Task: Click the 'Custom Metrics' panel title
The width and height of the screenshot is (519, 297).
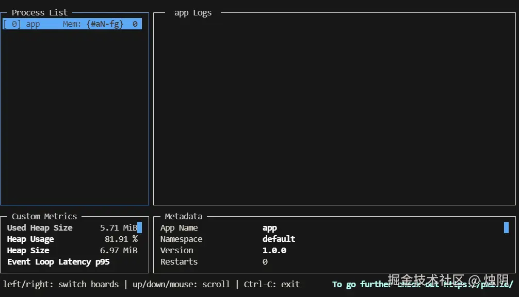Action: coord(44,216)
